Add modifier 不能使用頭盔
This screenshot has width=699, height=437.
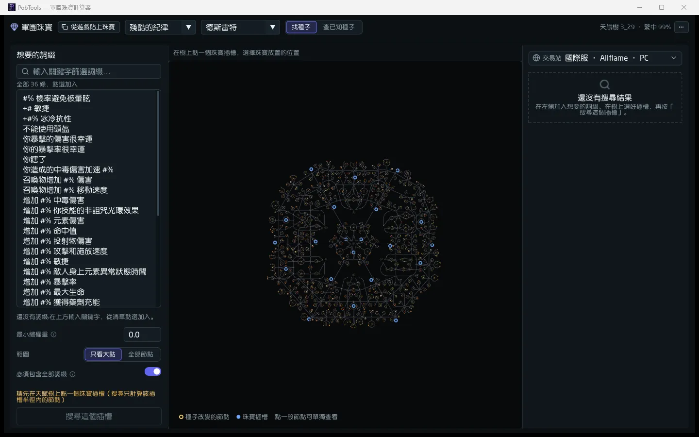pyautogui.click(x=87, y=129)
